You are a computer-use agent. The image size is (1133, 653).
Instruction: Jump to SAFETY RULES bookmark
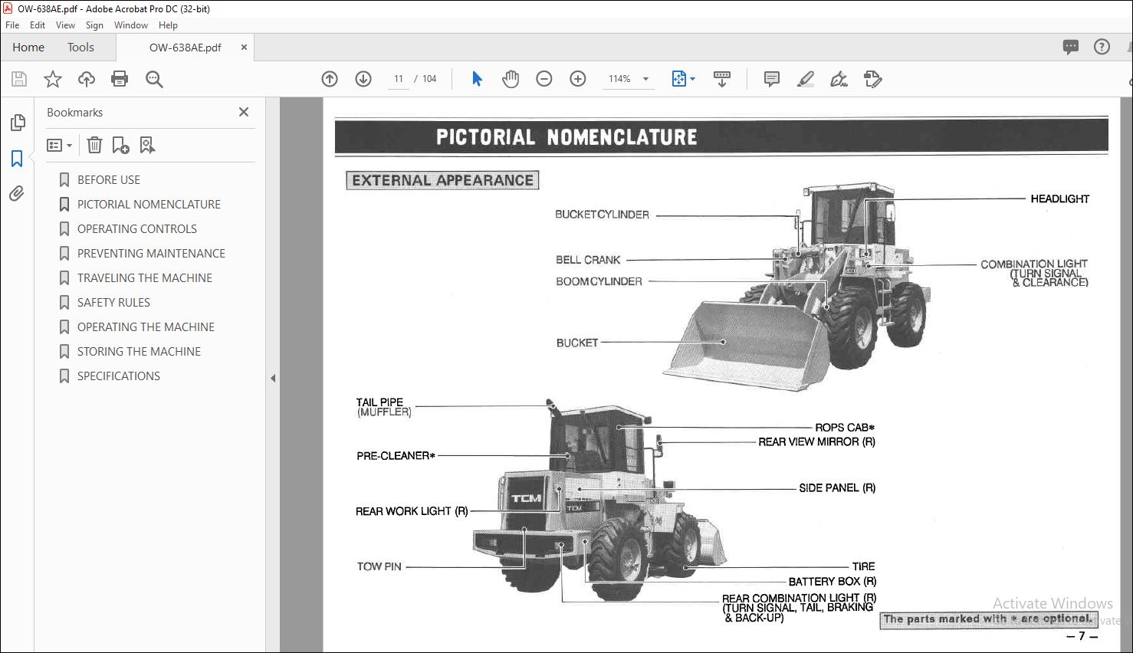point(113,302)
